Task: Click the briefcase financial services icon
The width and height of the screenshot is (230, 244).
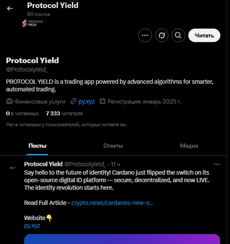Action: coord(9,102)
